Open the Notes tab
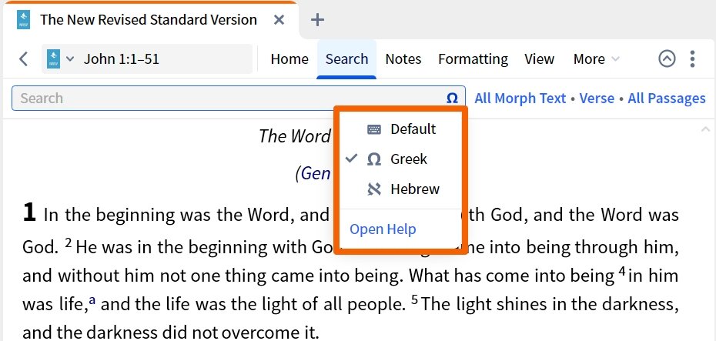 pos(403,59)
